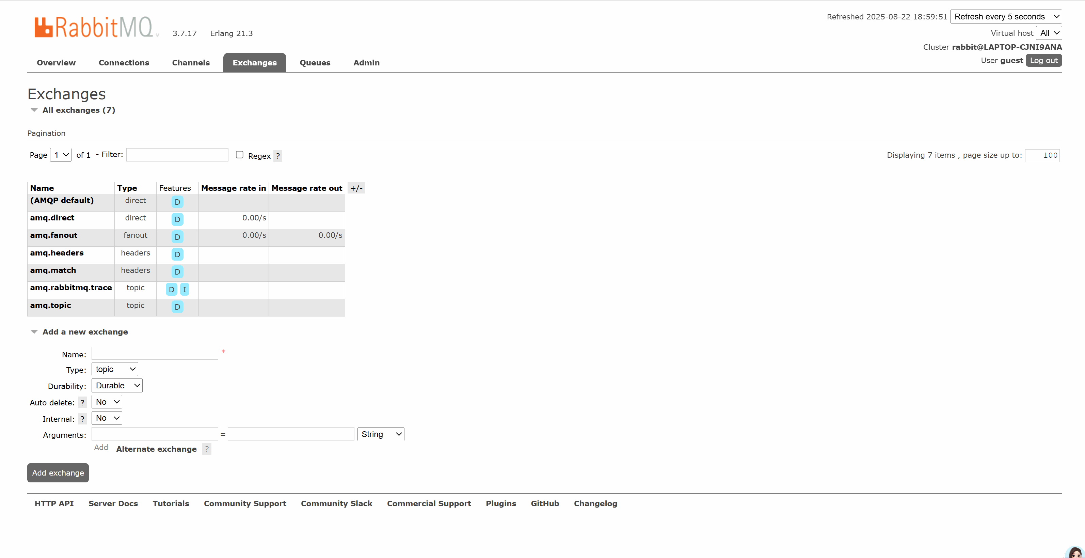Switch to the Queues tab
Image resolution: width=1085 pixels, height=558 pixels.
pyautogui.click(x=315, y=63)
